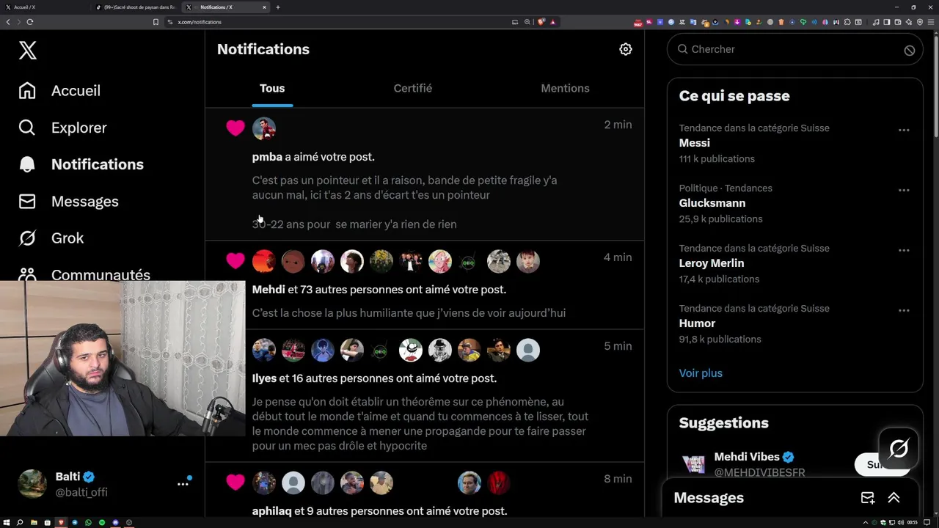Click the search magnifier icon in Chercher
Viewport: 939px width, 528px height.
[683, 49]
